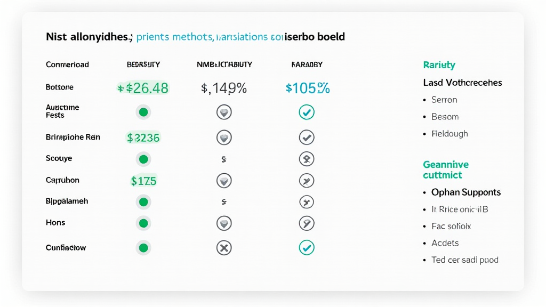Click the FARADRY column icon in the Bippalameh row

(x=307, y=202)
